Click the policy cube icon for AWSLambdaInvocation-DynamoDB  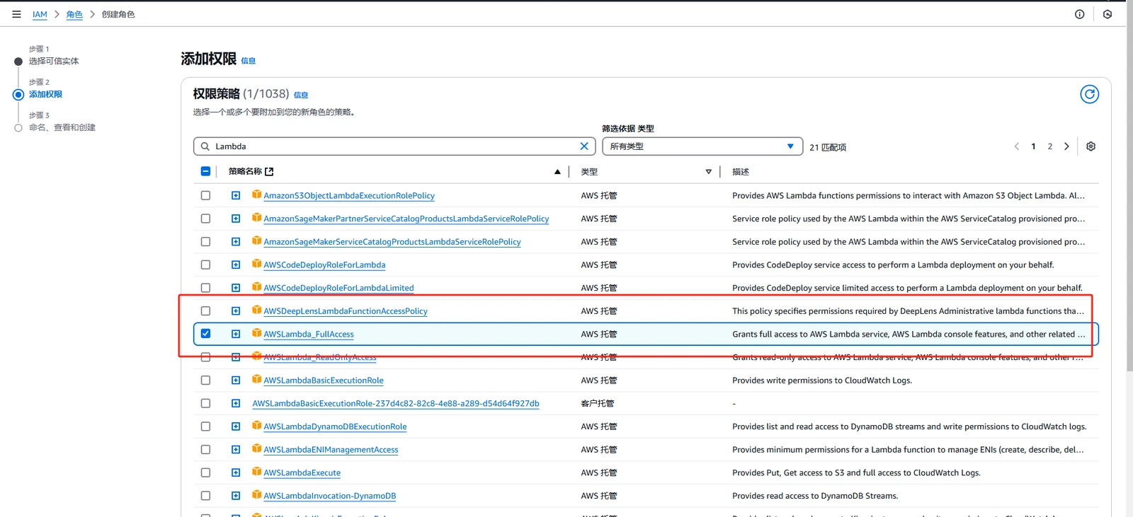[256, 495]
